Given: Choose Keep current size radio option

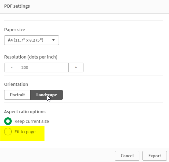Looking at the screenshot, I should click(8, 121).
